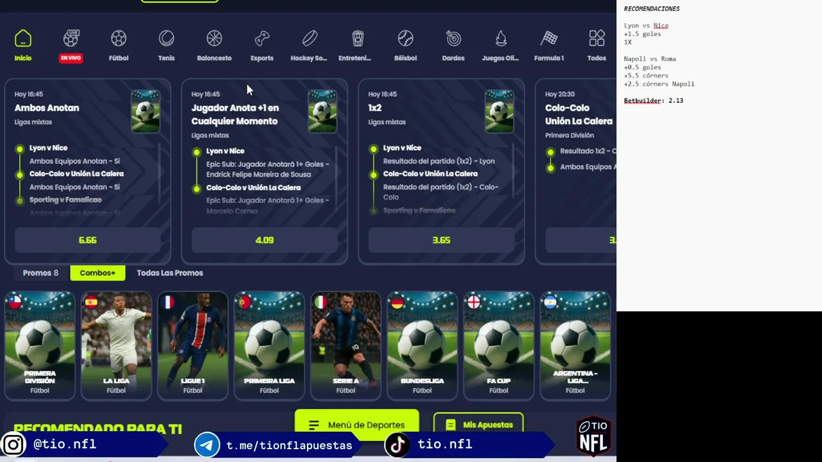This screenshot has width=822, height=462.
Task: Click the Marcelo Correa player selection
Action: point(232,210)
